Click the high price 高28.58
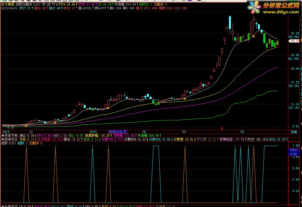302x207 pixels. point(40,8)
